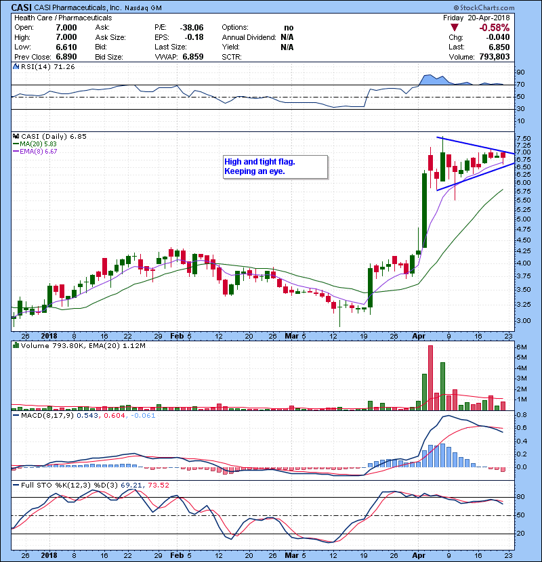Click the date Friday 20-Apr-2018
This screenshot has width=542, height=562.
476,18
